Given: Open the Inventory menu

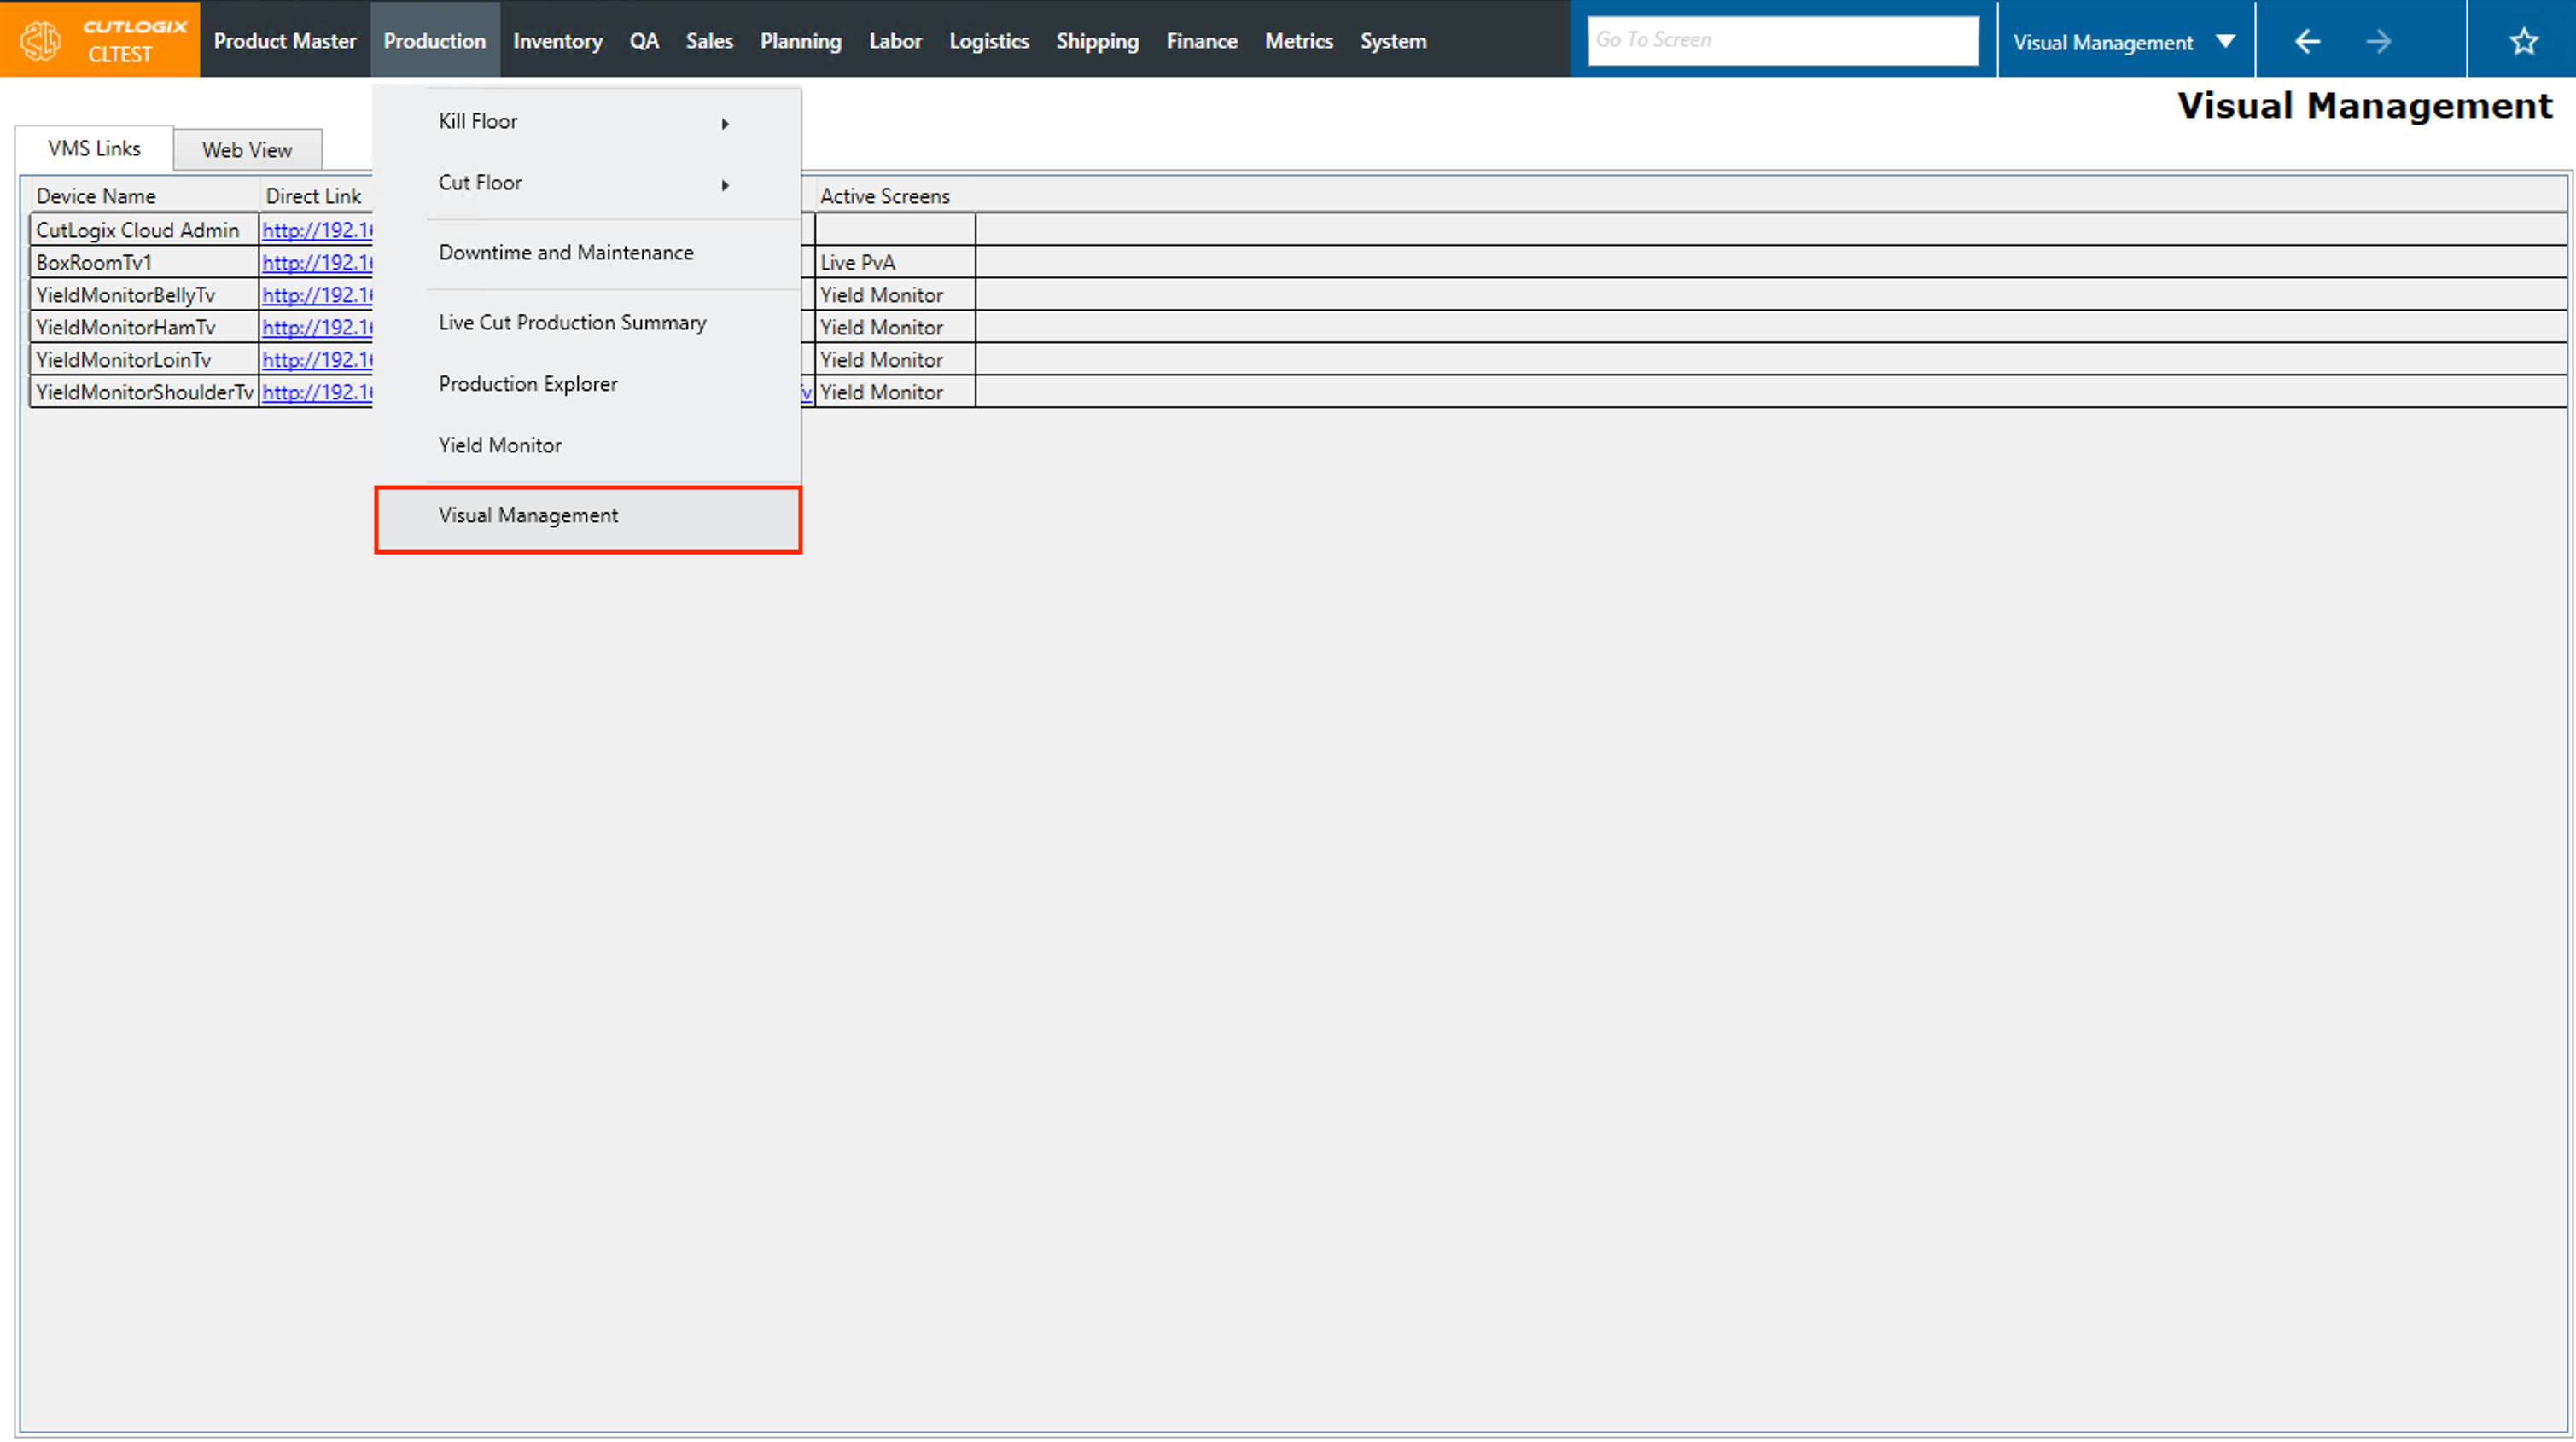Looking at the screenshot, I should click(x=557, y=41).
